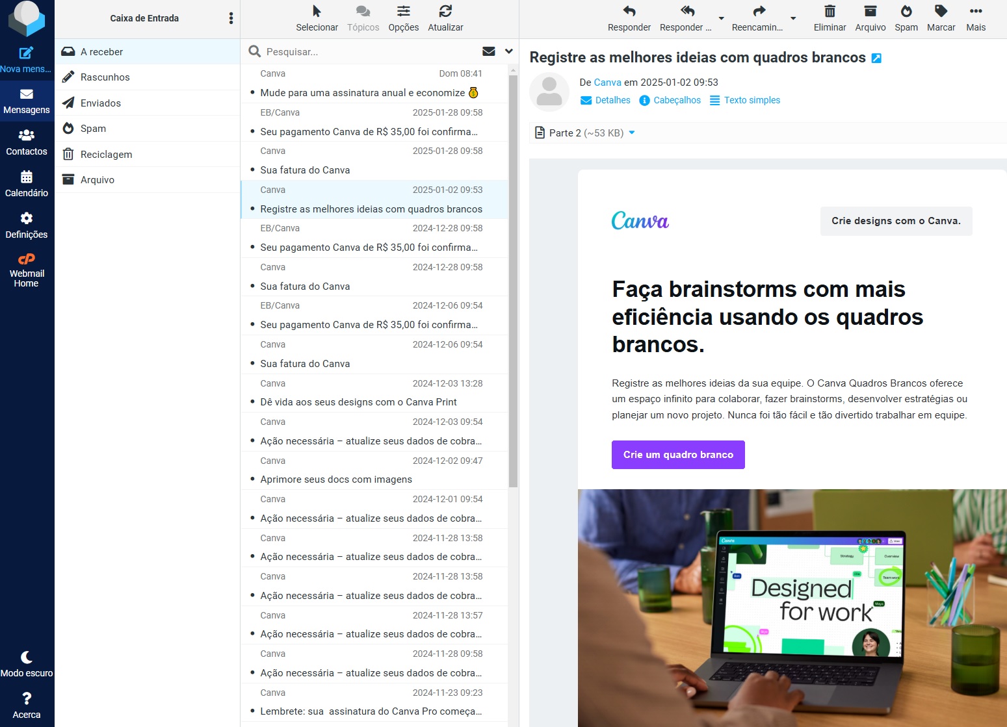
Task: Open the Rascunhos drafts folder
Action: click(x=148, y=77)
